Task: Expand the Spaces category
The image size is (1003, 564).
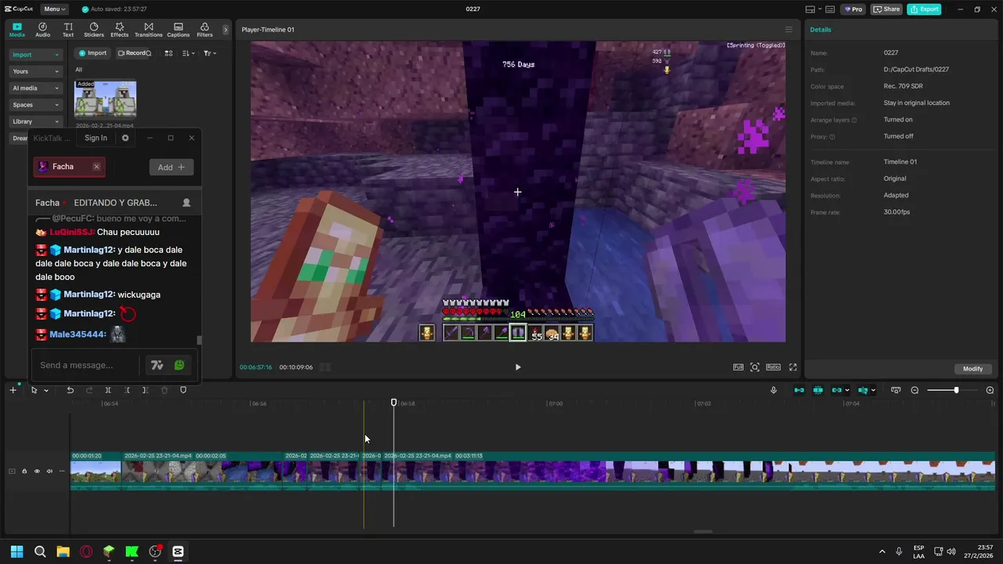Action: tap(35, 105)
